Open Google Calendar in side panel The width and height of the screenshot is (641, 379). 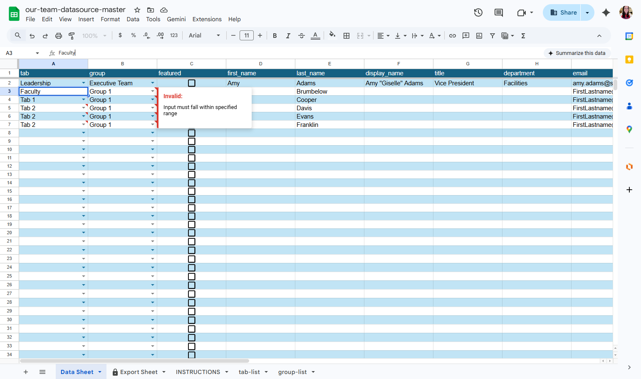coord(629,36)
